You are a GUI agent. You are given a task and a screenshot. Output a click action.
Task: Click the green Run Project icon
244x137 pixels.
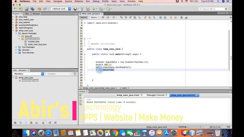[x=94, y=9]
